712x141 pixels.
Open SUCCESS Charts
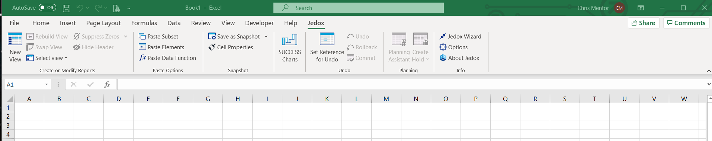(290, 47)
